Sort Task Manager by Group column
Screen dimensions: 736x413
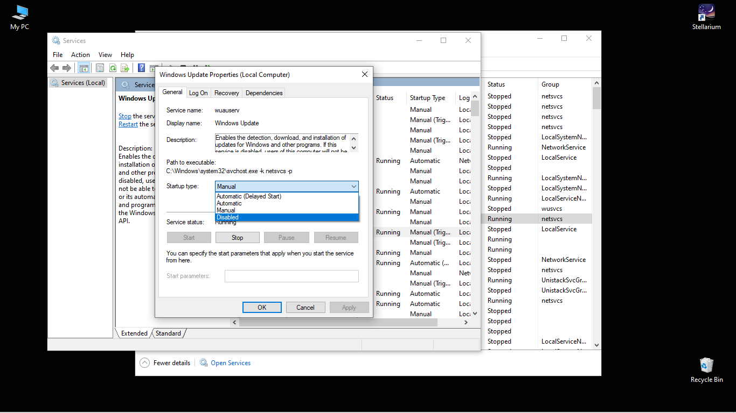(564, 84)
